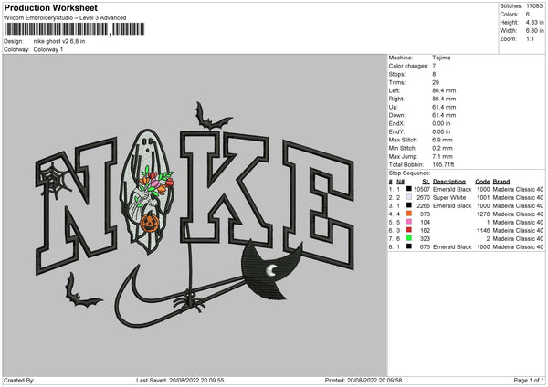Click the orange pumpkin in the design
548x387 pixels.
[x=150, y=223]
